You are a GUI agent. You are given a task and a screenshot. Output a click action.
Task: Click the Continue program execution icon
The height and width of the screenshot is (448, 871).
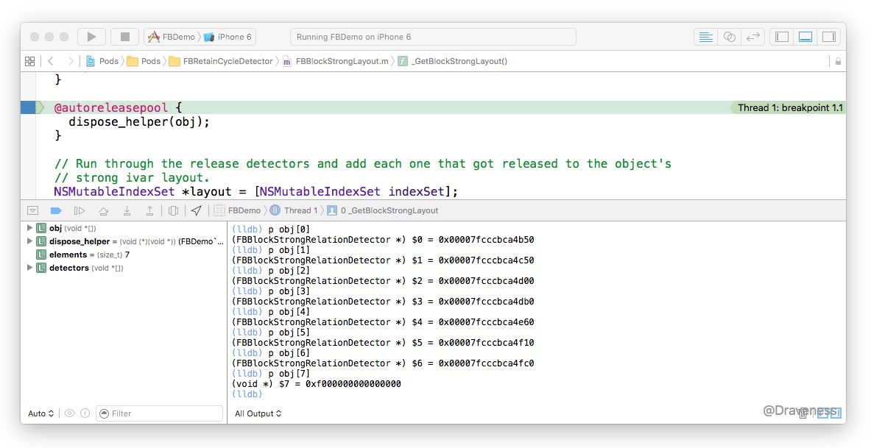[x=79, y=210]
